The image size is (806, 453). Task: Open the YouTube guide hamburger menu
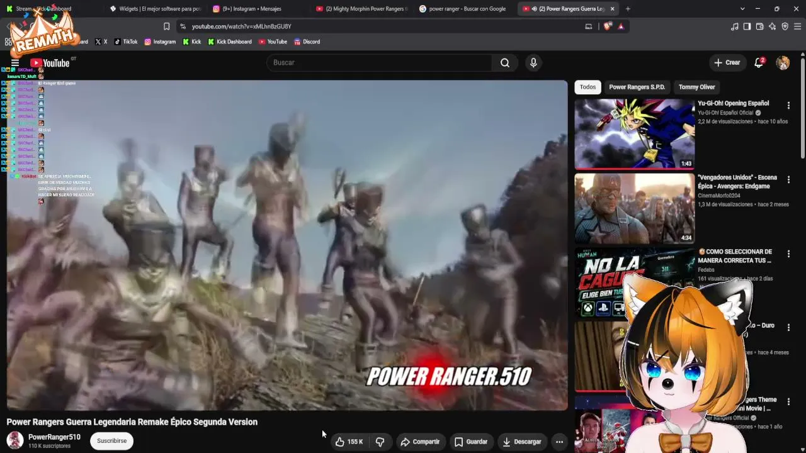pyautogui.click(x=15, y=63)
